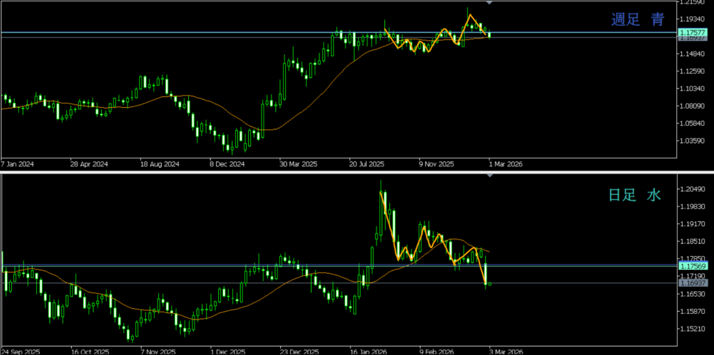Select the 日足 水 text label

(635, 196)
